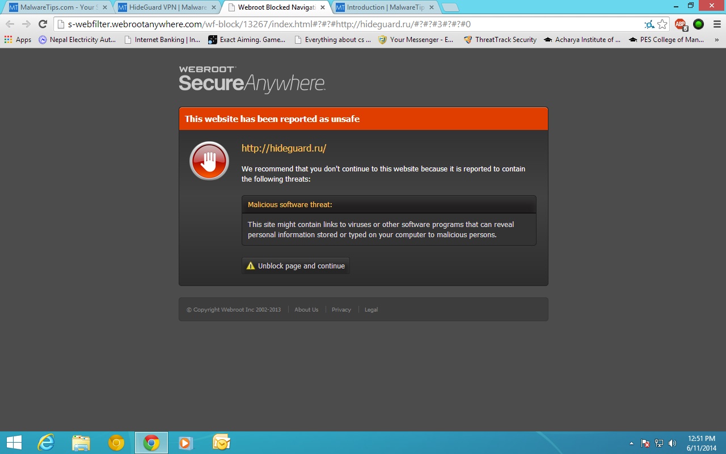Close the MalwareTips.com tab

pyautogui.click(x=104, y=8)
